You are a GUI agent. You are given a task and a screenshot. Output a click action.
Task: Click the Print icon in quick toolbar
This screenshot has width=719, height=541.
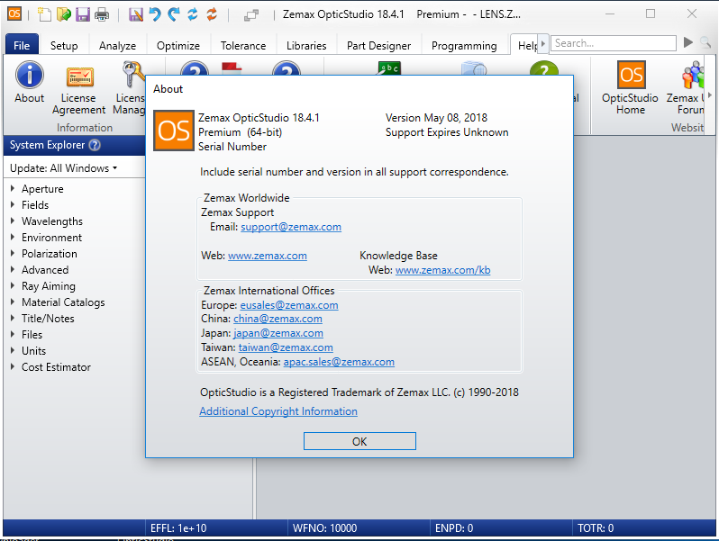(102, 14)
